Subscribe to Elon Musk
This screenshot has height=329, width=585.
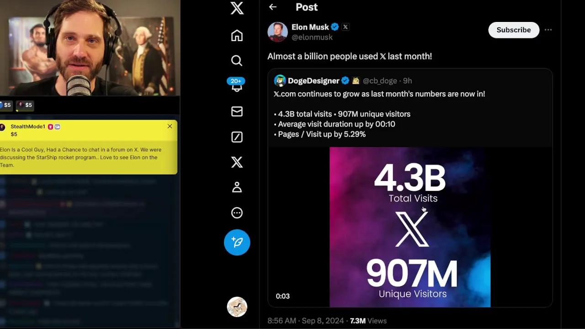pyautogui.click(x=514, y=30)
